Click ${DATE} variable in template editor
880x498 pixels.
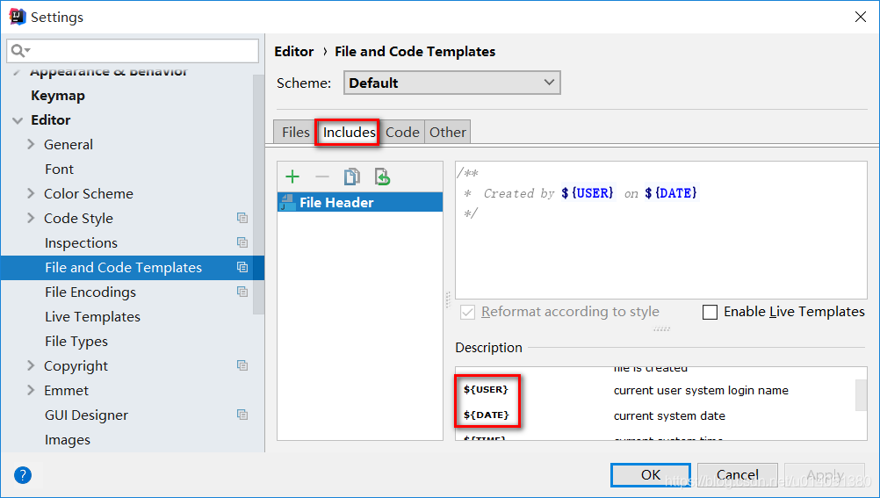[x=671, y=193]
